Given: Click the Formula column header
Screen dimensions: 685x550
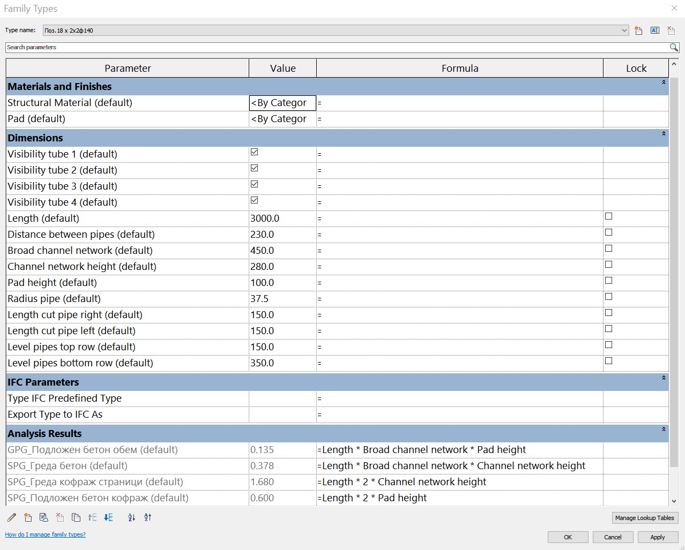Looking at the screenshot, I should pos(460,69).
